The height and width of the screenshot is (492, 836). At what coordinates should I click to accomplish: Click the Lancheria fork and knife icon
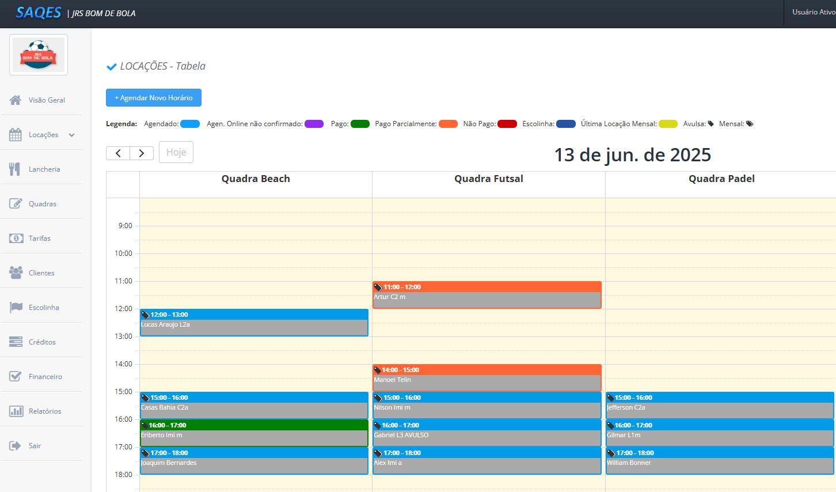click(15, 169)
